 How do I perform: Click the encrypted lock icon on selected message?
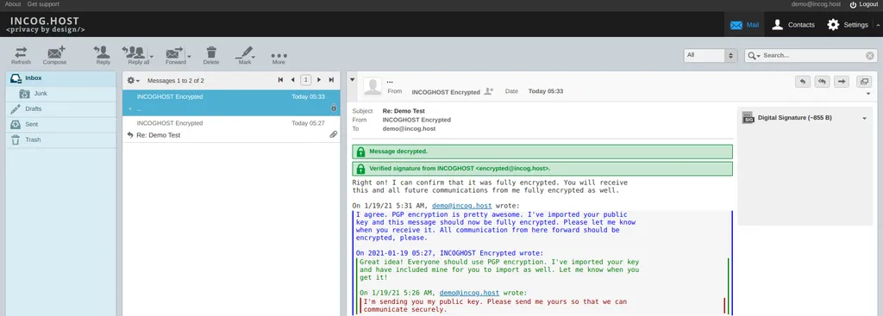[334, 108]
